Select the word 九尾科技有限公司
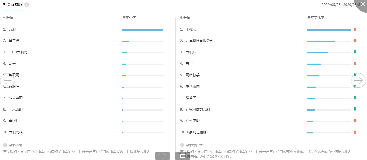Screen dimensions: 367x160 pyautogui.click(x=200, y=41)
